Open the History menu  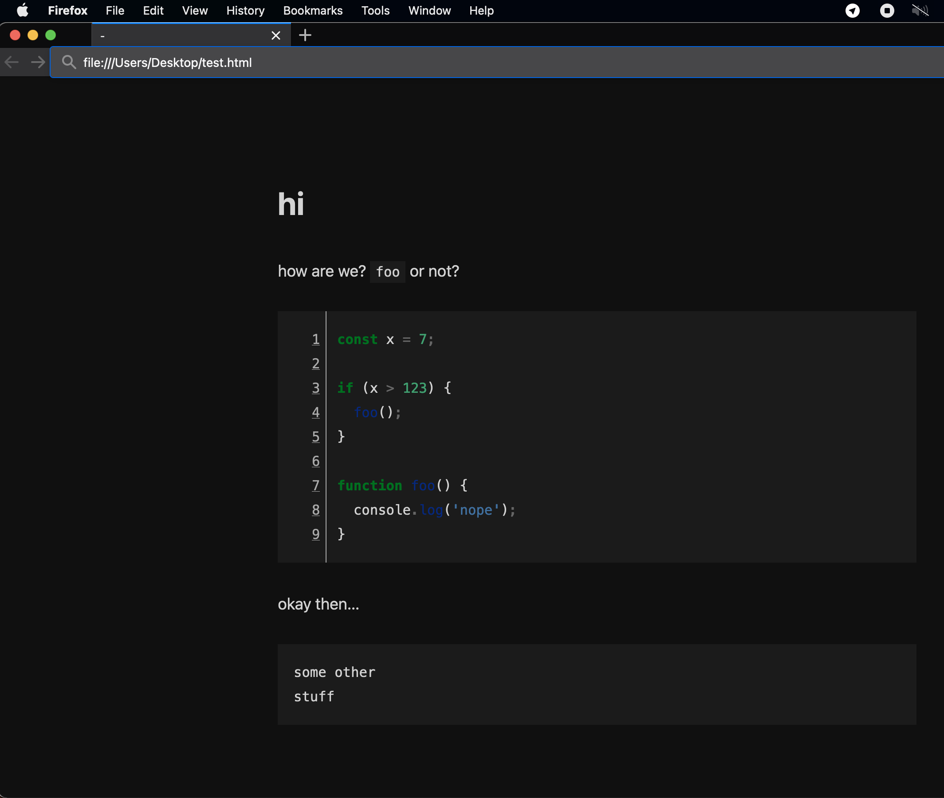click(245, 10)
